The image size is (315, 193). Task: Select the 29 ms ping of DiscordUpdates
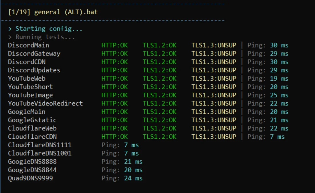point(279,70)
